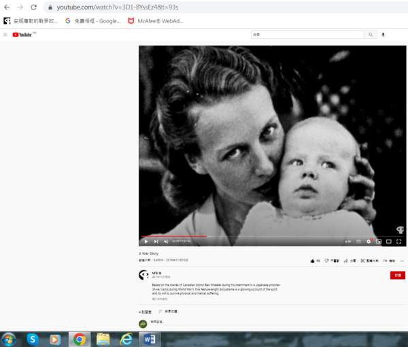The height and width of the screenshot is (347, 408).
Task: Click your green commenter avatar
Action: [143, 324]
